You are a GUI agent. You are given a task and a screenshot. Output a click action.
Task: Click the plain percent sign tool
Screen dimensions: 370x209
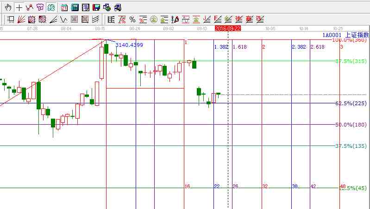(x=132, y=19)
